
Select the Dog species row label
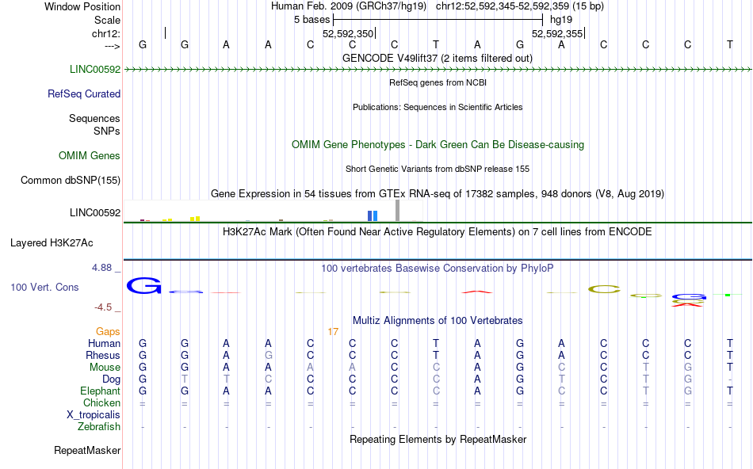pyautogui.click(x=112, y=379)
